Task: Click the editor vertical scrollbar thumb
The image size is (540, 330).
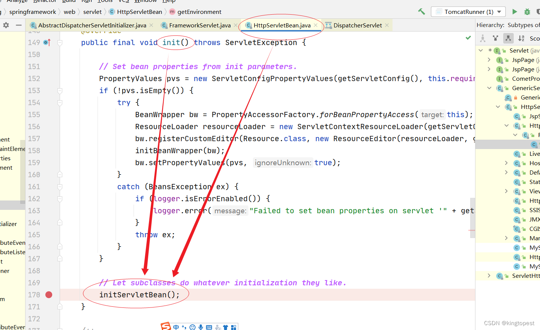Action: (473, 218)
